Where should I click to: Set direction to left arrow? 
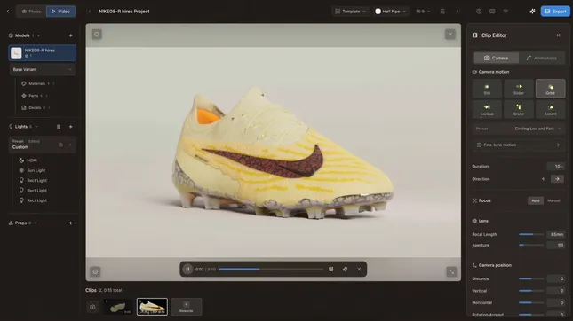544,179
